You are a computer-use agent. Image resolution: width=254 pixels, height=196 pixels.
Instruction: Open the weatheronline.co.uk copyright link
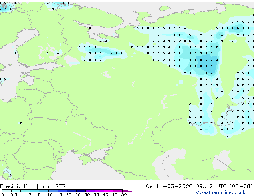coord(220,192)
